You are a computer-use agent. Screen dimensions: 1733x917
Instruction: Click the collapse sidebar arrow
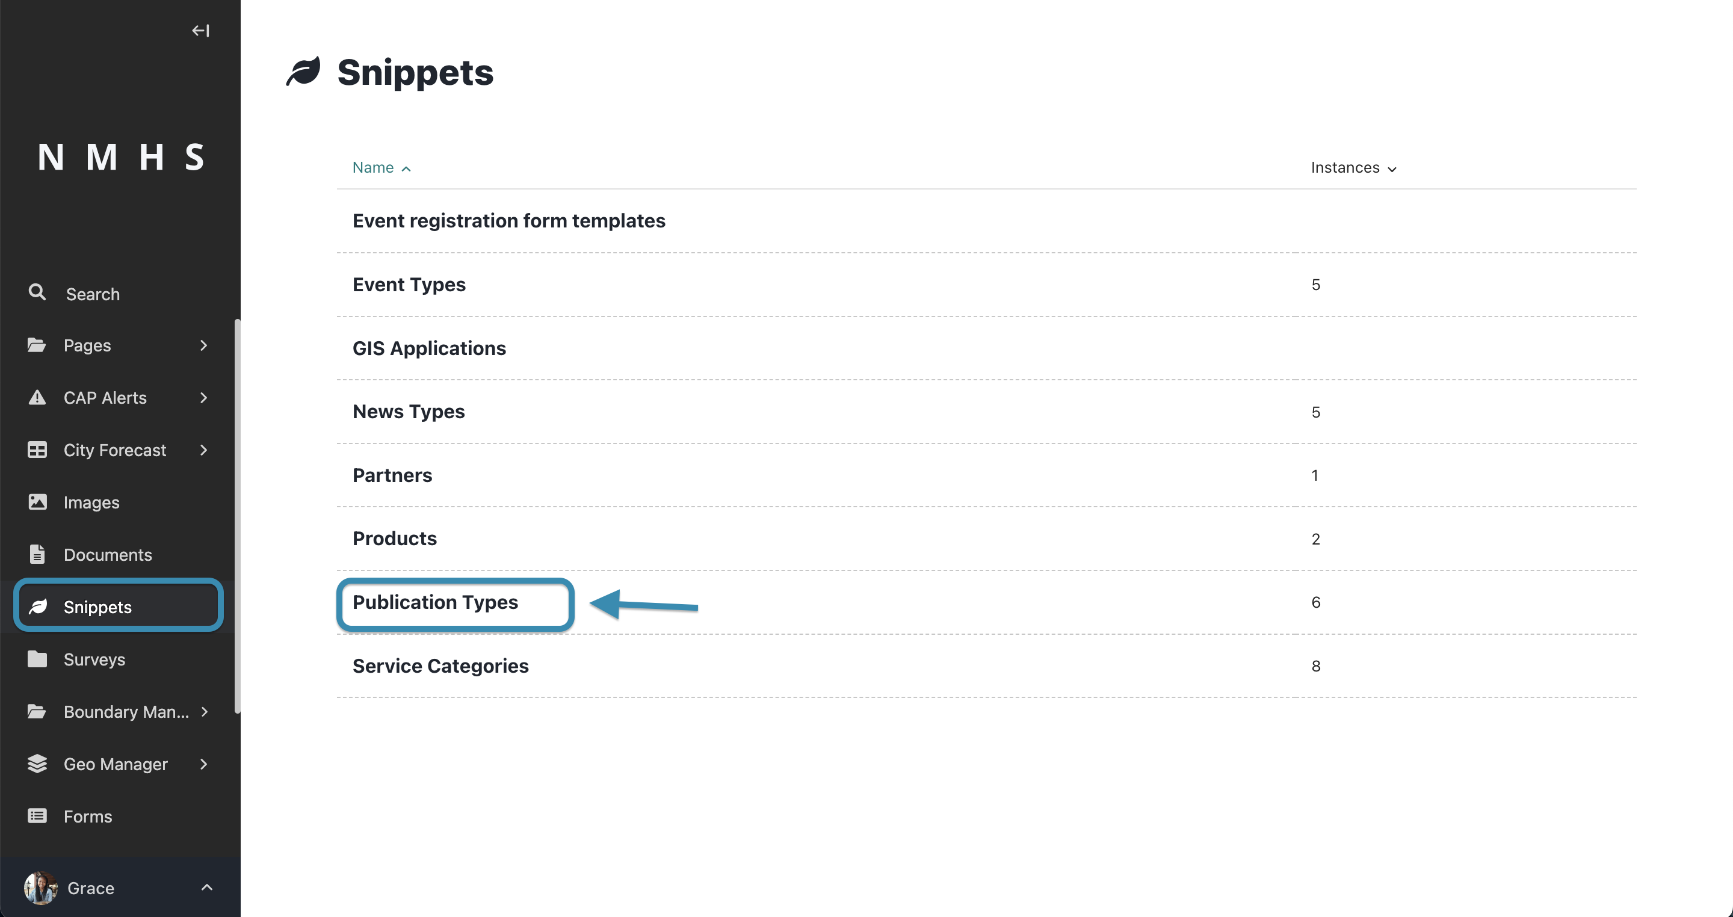tap(202, 30)
